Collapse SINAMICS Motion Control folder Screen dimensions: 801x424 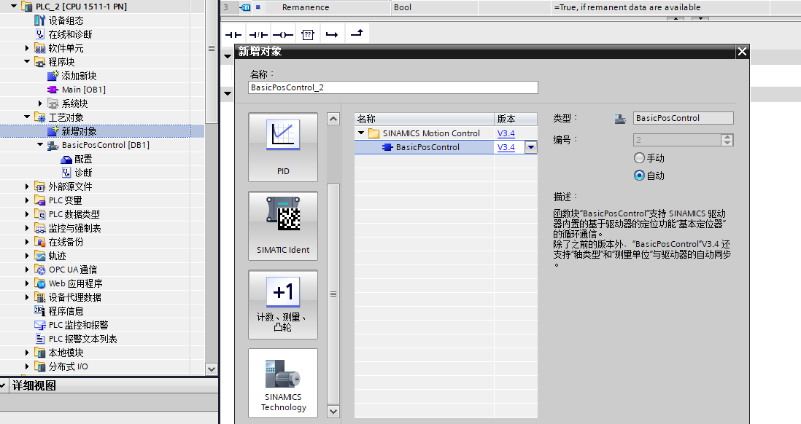[361, 133]
